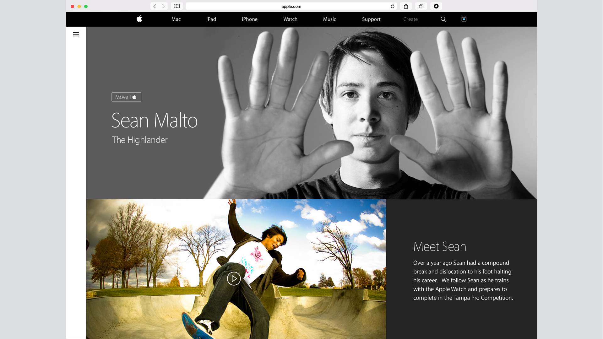The height and width of the screenshot is (339, 603).
Task: Open the bookmarks book icon
Action: point(177,6)
